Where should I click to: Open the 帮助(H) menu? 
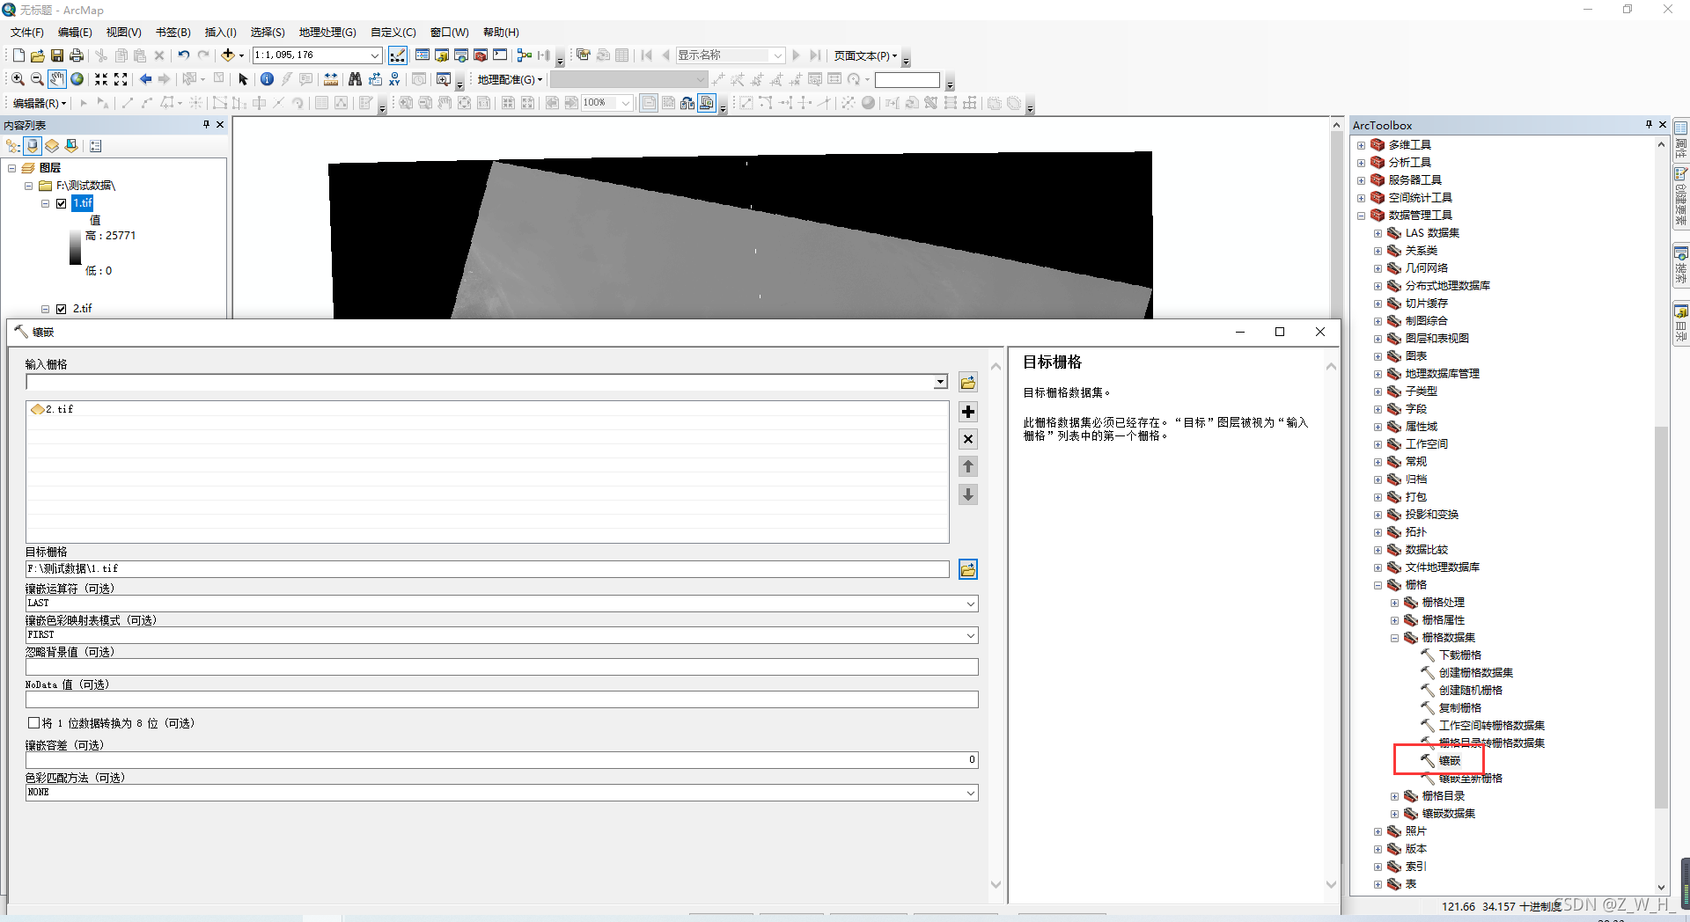501,33
